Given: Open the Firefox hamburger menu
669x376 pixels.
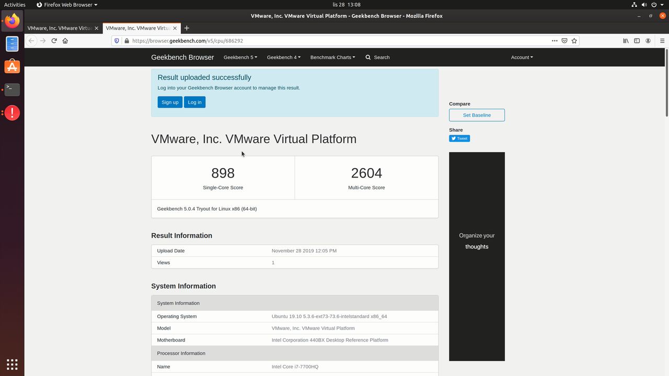Looking at the screenshot, I should click(662, 41).
